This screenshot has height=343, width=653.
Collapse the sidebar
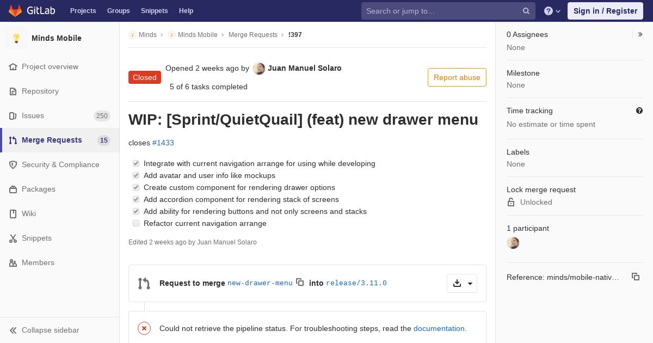point(60,330)
